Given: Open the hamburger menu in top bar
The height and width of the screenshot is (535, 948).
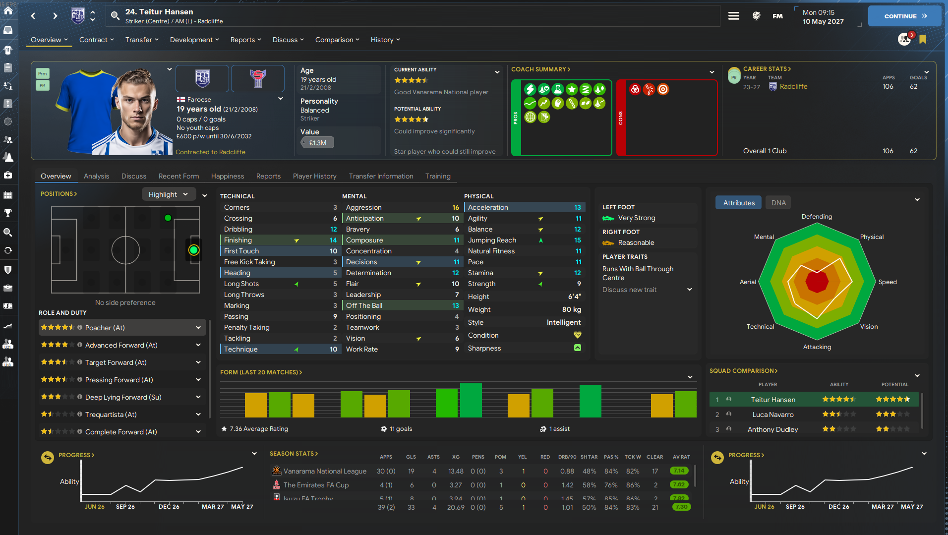Looking at the screenshot, I should coord(734,16).
